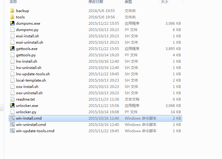The width and height of the screenshot is (222, 159).
Task: Select the esxi-install.sh file name
Action: pyautogui.click(x=27, y=36)
